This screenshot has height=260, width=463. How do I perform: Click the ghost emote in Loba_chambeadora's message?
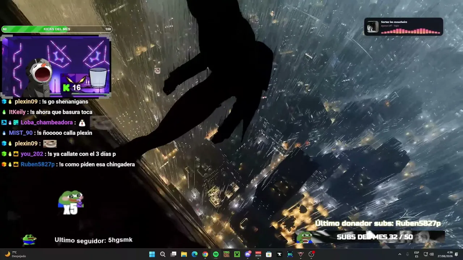(x=82, y=123)
